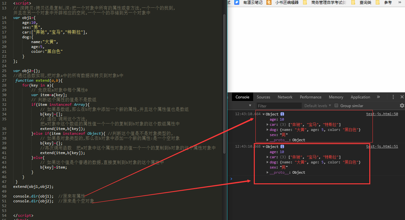Switch to the Network panel
This screenshot has width=405, height=220.
[285, 97]
